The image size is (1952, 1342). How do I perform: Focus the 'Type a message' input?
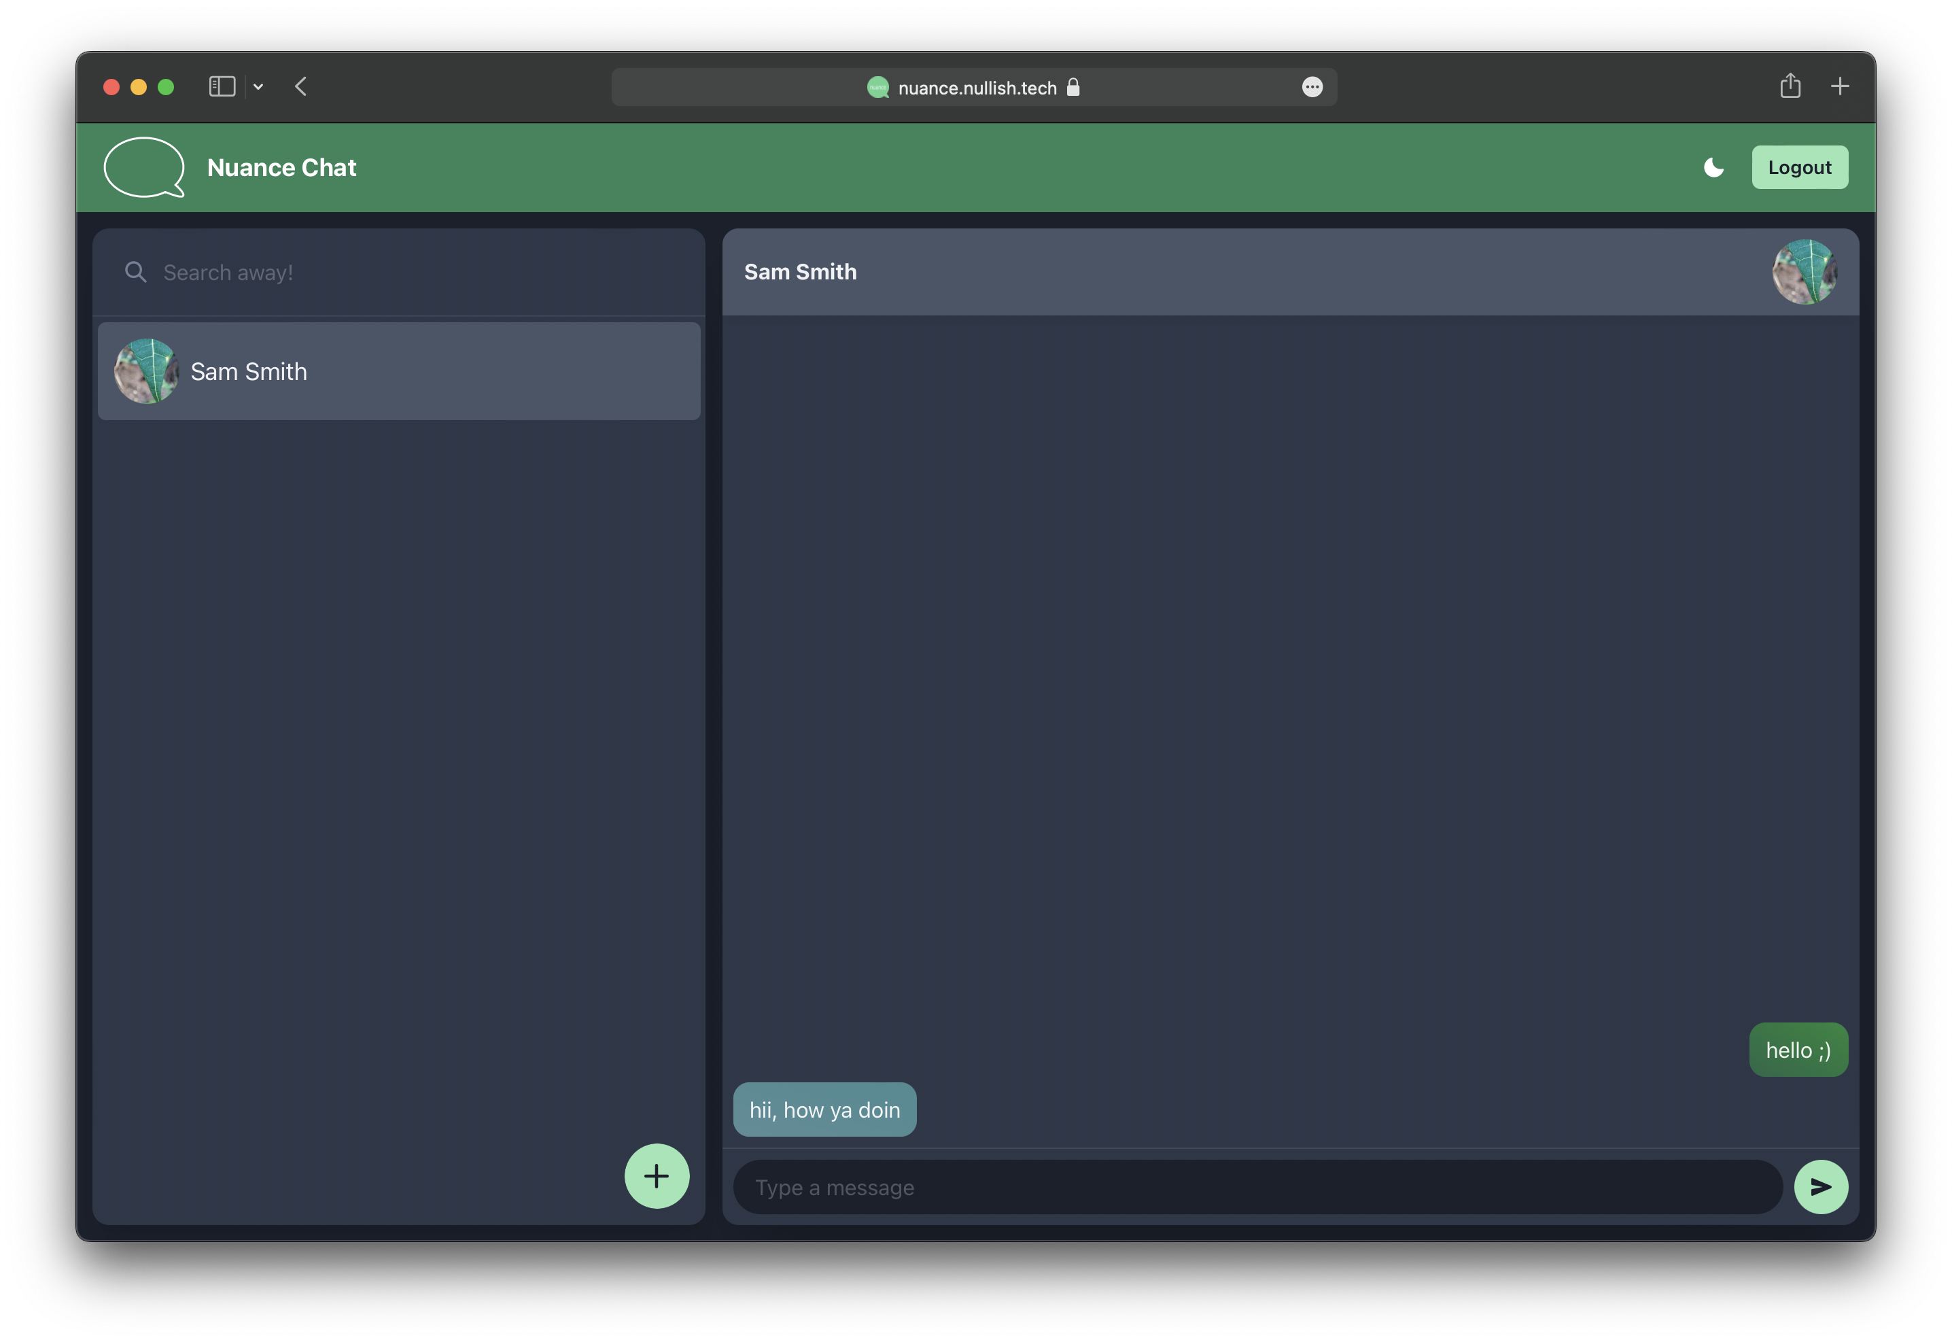click(1257, 1187)
